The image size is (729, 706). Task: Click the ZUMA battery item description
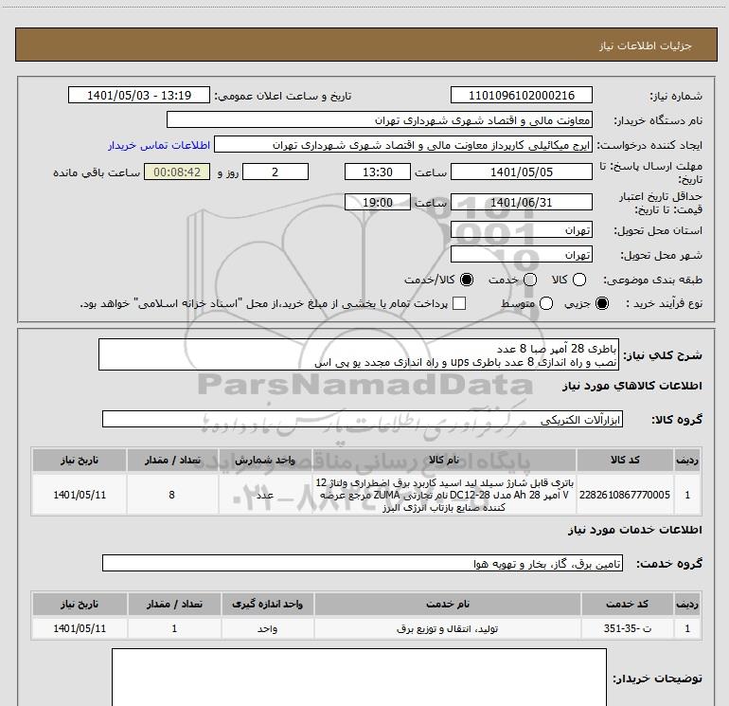[x=444, y=495]
